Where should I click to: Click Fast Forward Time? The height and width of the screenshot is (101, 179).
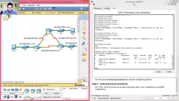point(42,85)
